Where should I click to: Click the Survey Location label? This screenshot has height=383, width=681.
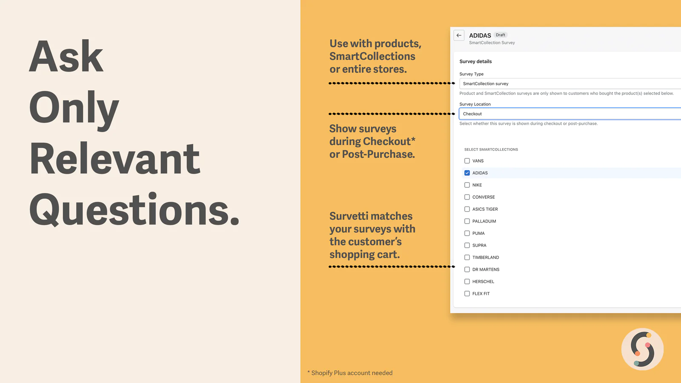[x=475, y=104]
